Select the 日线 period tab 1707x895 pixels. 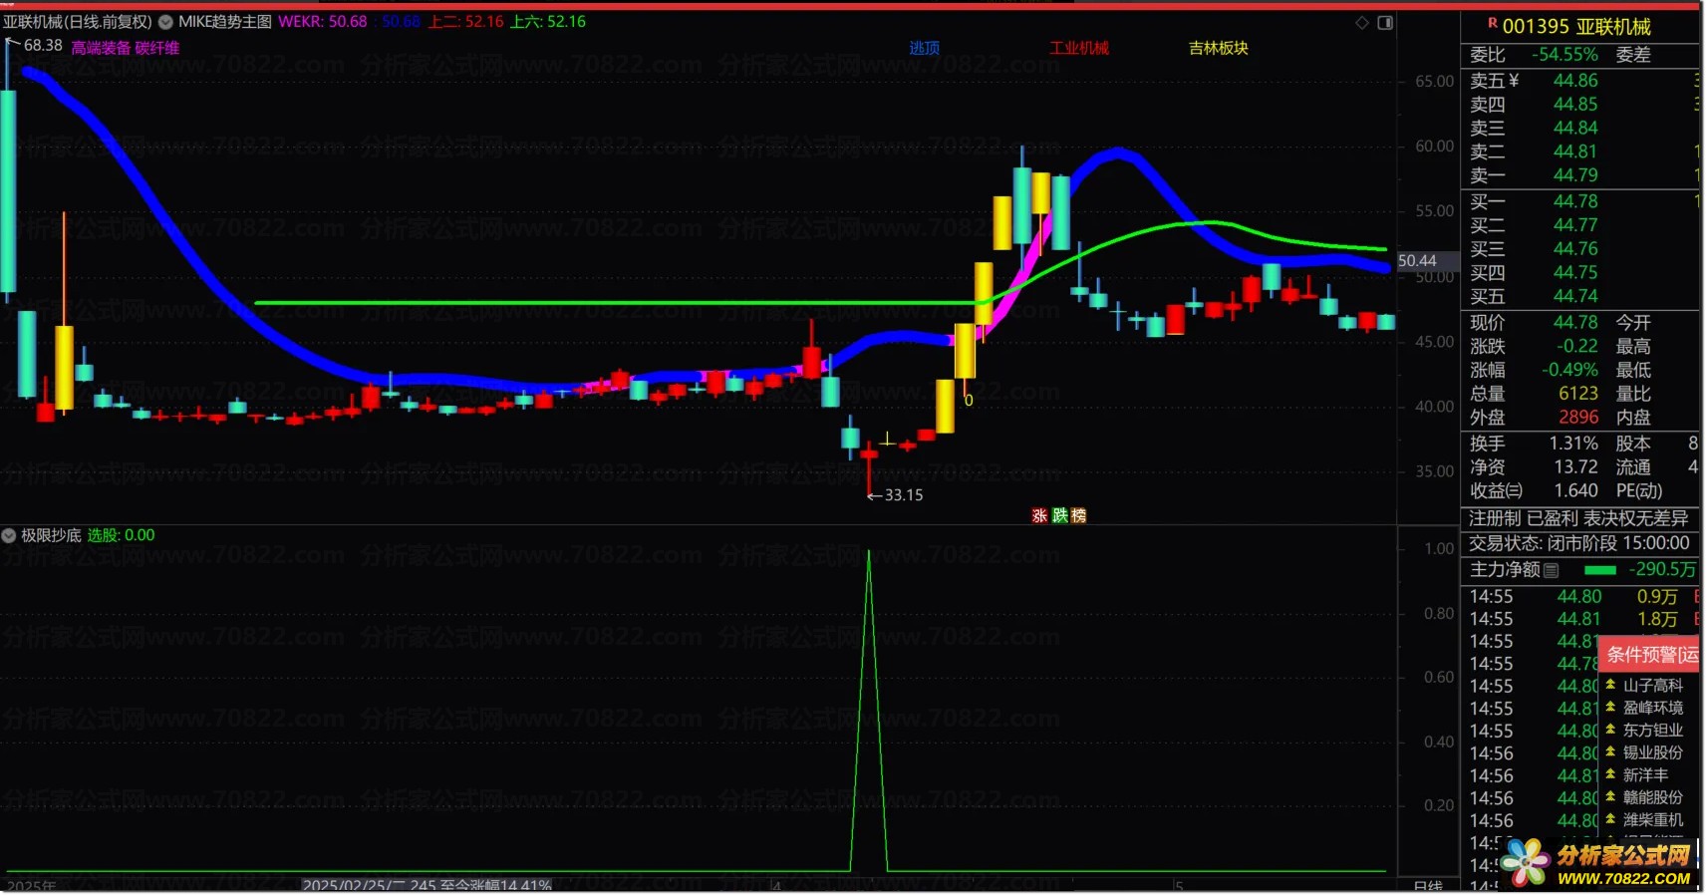pyautogui.click(x=1428, y=886)
